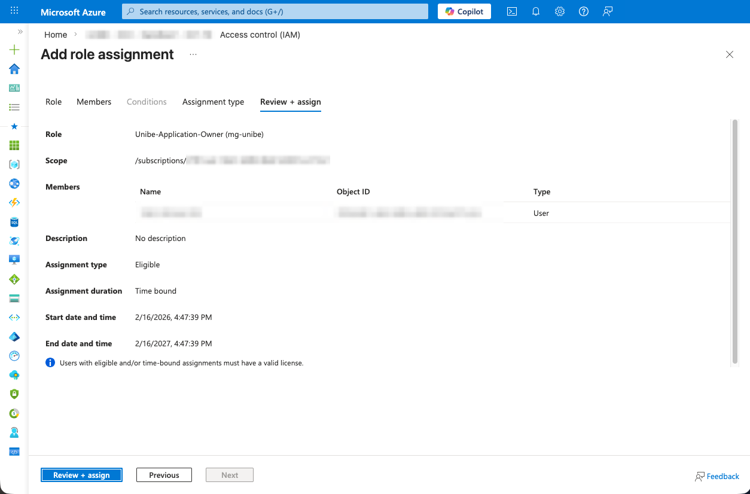
Task: Open the portal menu waffle icon
Action: coord(14,11)
